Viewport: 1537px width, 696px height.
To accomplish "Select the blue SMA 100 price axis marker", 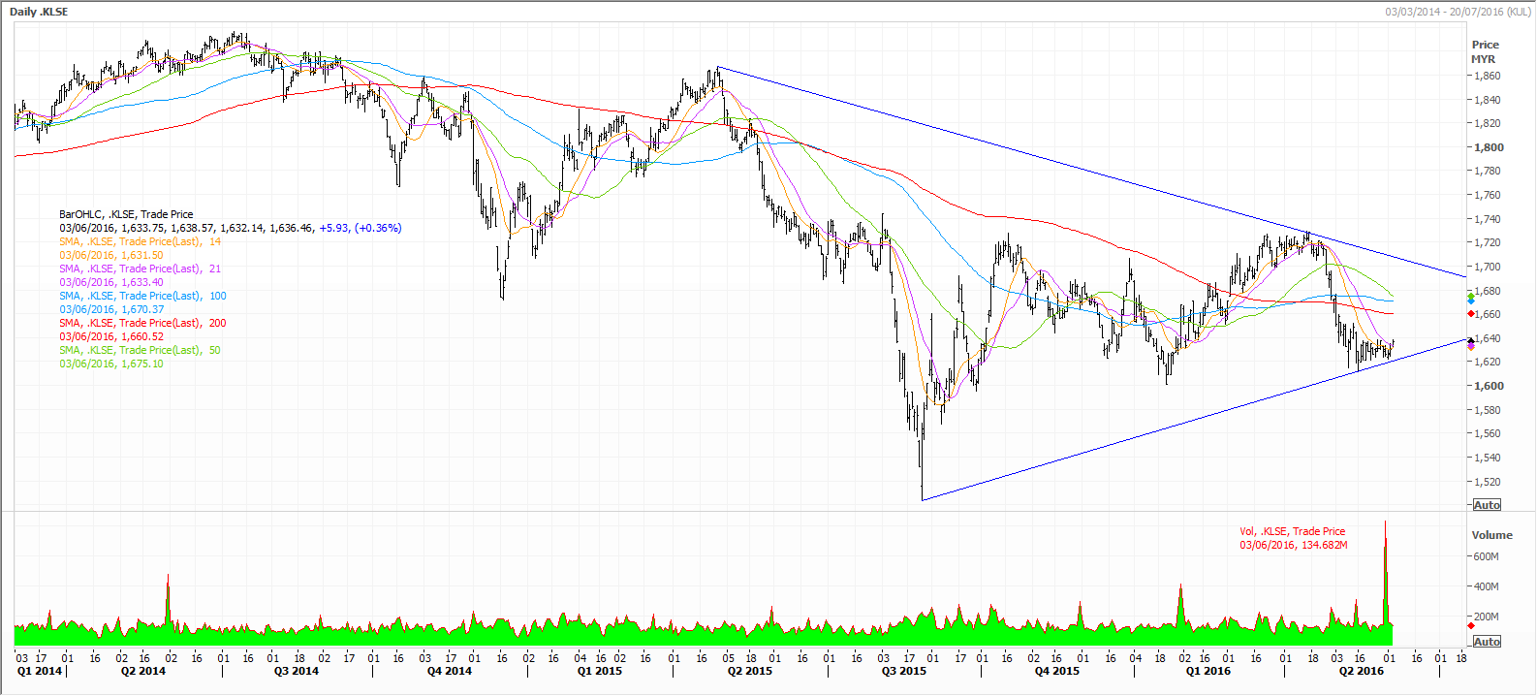I will click(1471, 301).
